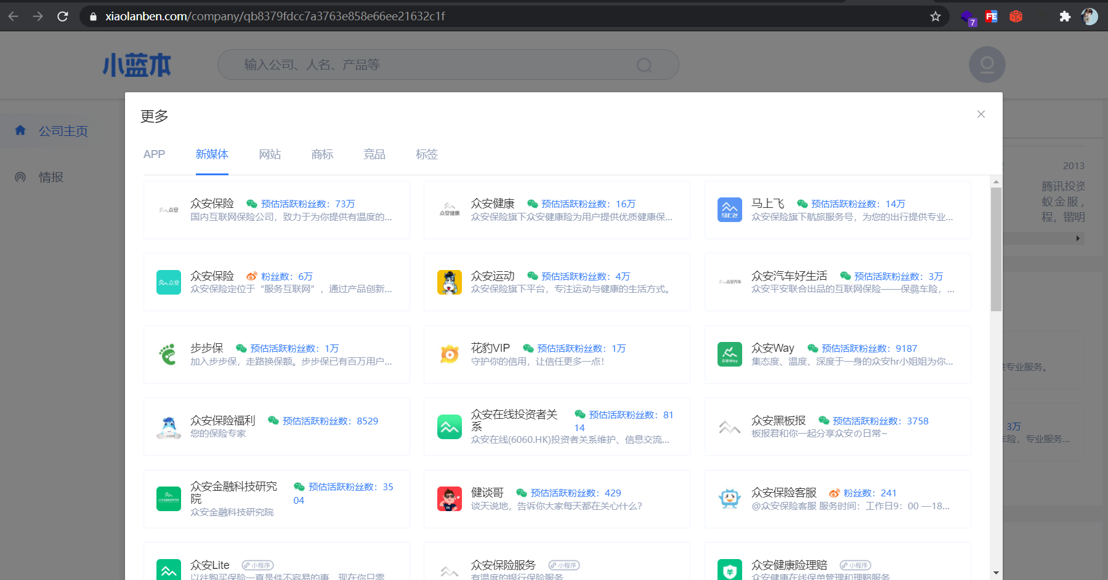Open the FE browser extension
This screenshot has height=580, width=1108.
pyautogui.click(x=991, y=17)
